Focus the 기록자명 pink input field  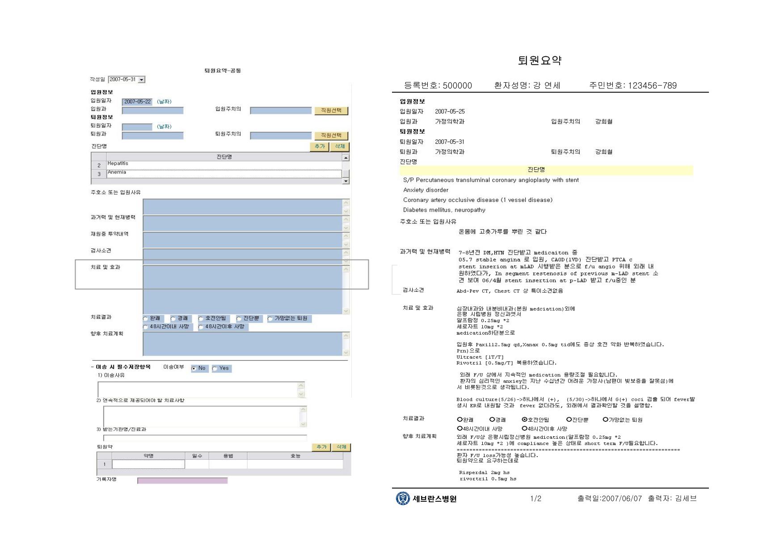[x=182, y=481]
